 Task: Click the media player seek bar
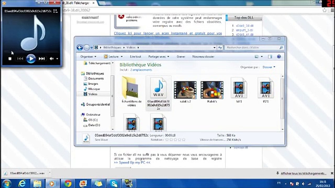coord(31,51)
